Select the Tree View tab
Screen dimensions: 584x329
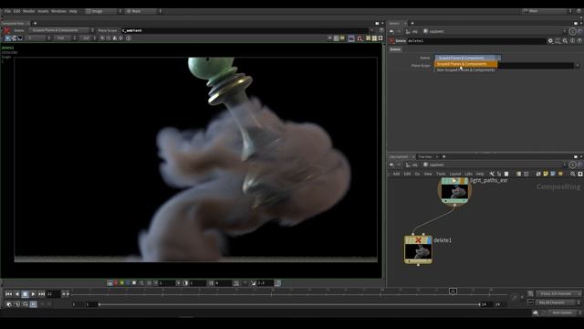tap(424, 156)
